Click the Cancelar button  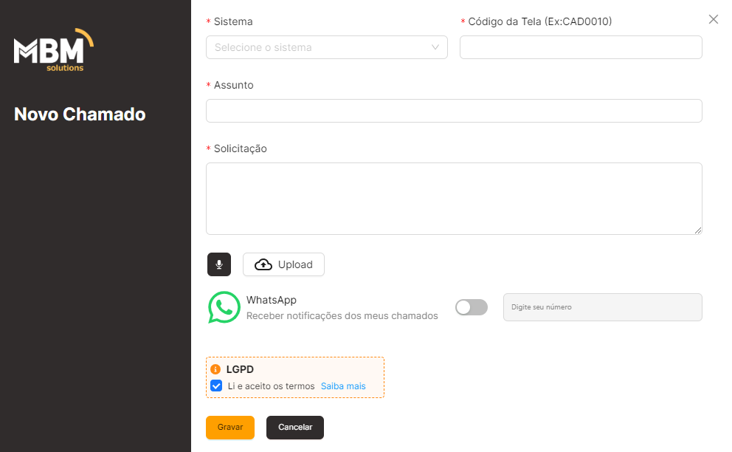[x=295, y=427]
